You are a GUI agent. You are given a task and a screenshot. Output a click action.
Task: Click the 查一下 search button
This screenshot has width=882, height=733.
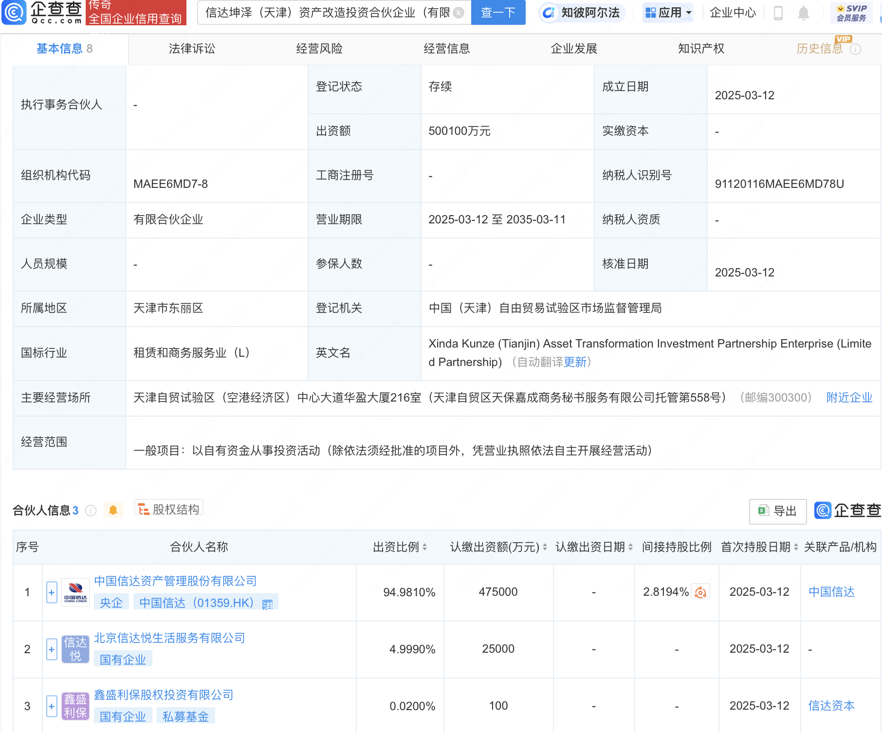coord(498,13)
